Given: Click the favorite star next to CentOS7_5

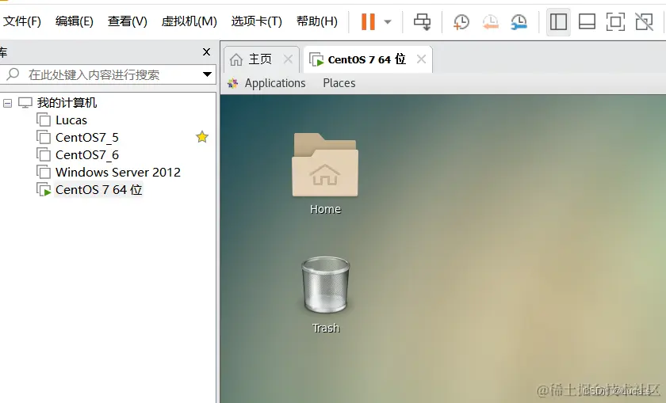Looking at the screenshot, I should tap(202, 137).
